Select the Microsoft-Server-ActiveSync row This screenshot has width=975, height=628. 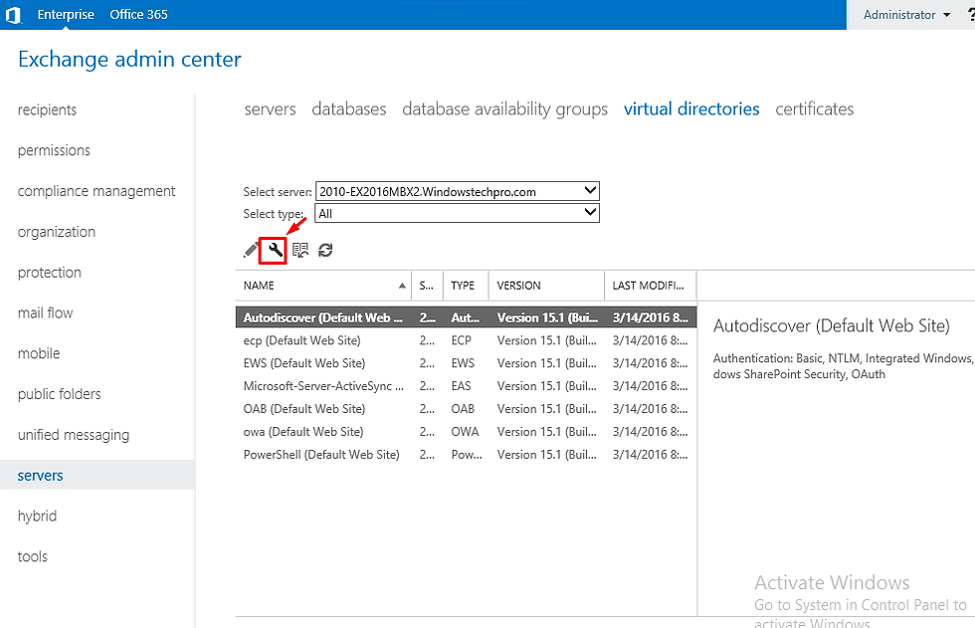click(467, 386)
